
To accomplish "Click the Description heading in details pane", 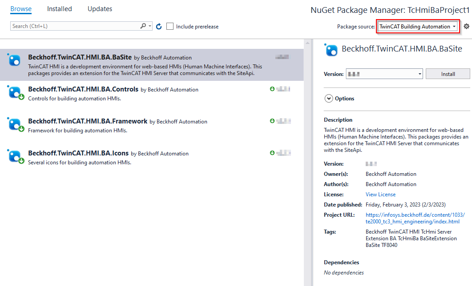I will (x=338, y=120).
